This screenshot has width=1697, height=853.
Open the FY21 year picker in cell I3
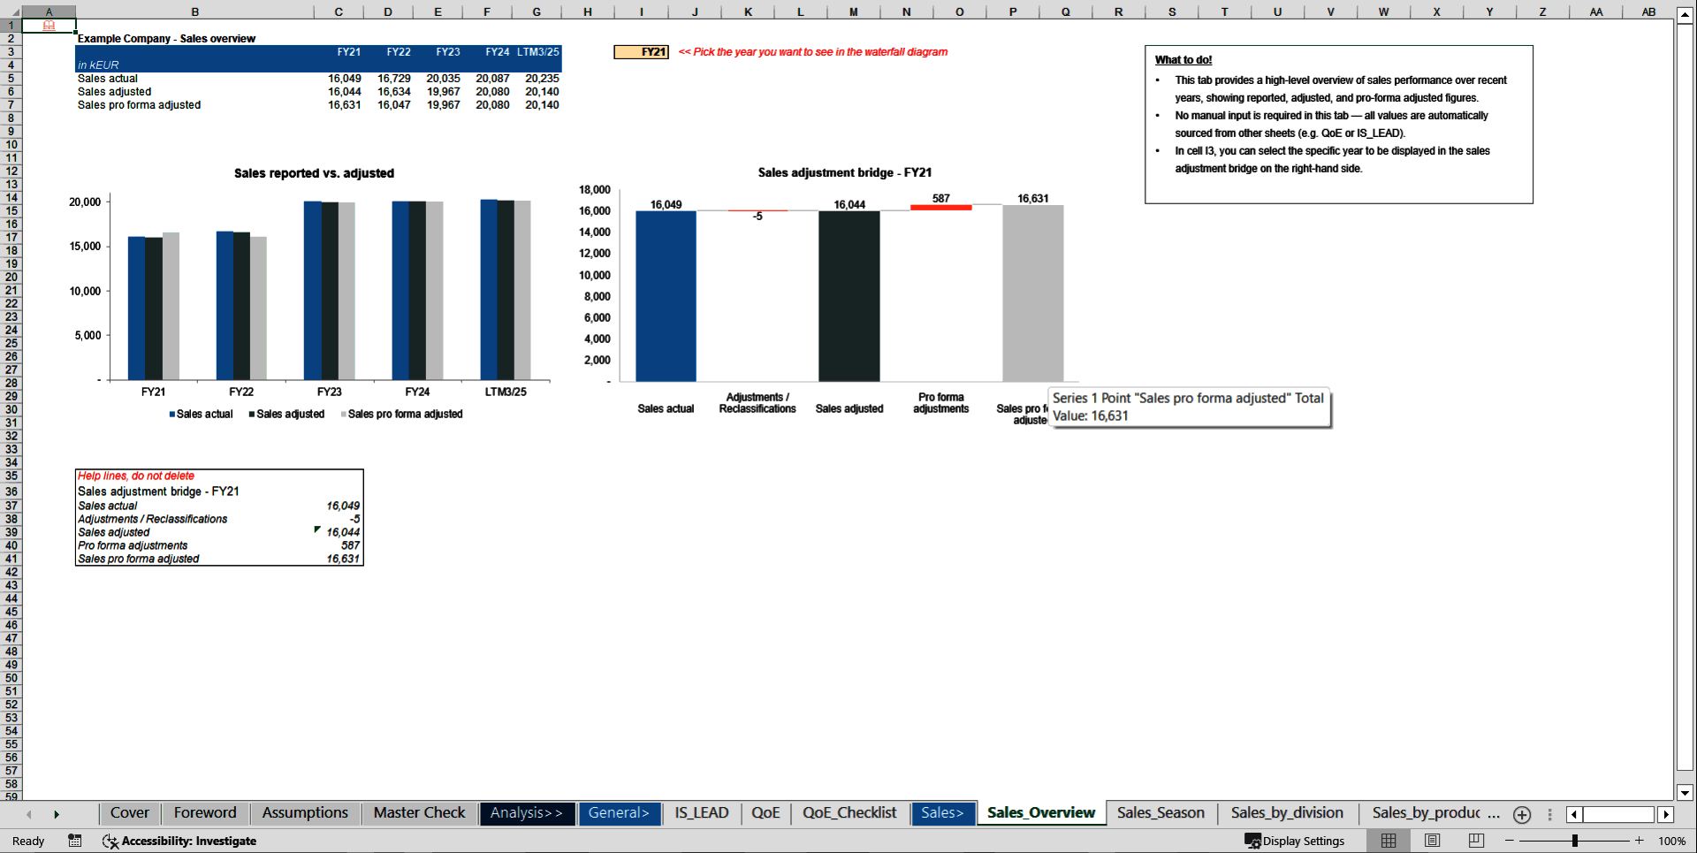pos(641,51)
